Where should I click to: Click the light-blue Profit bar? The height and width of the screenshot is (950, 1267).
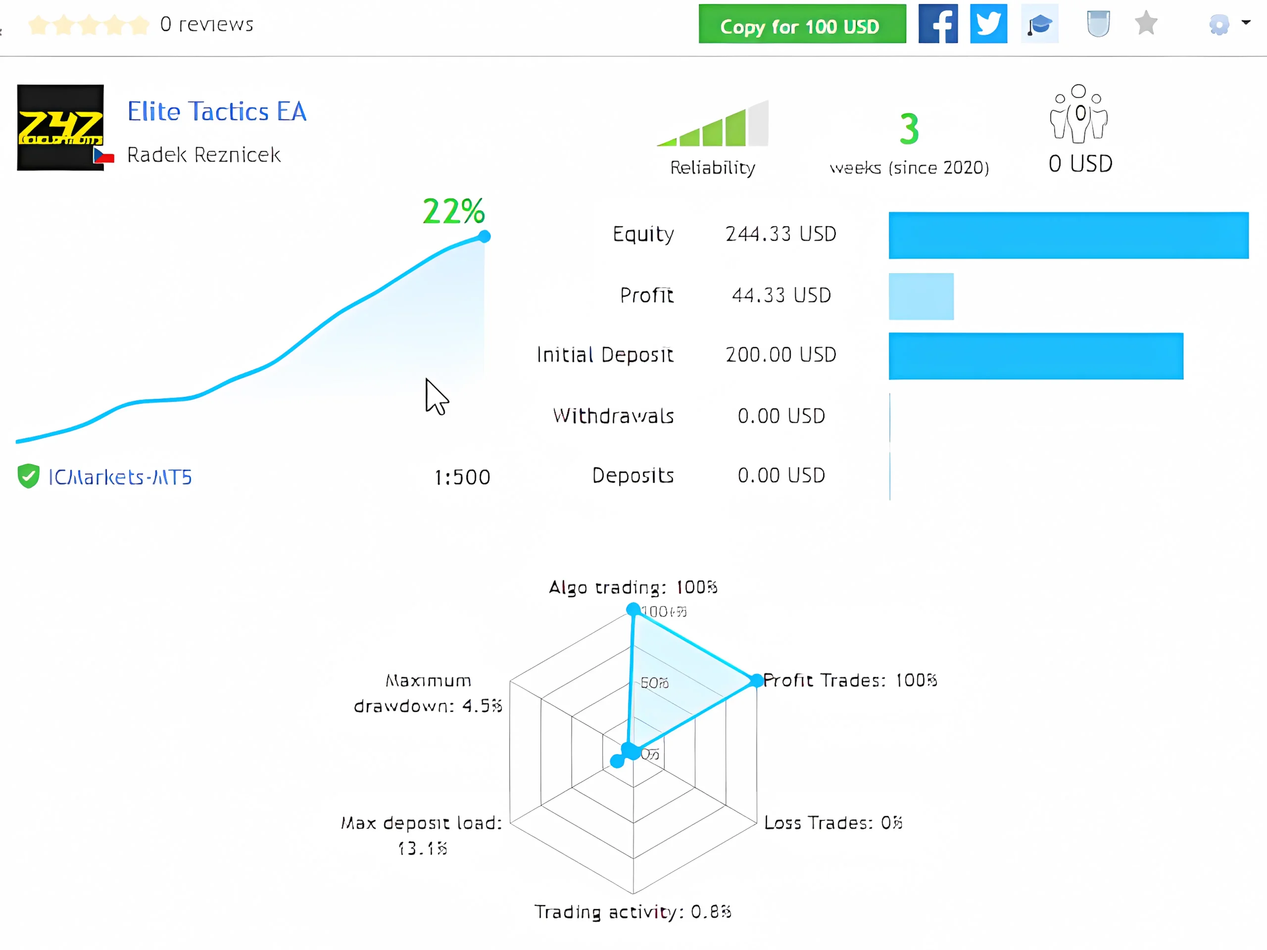tap(921, 296)
